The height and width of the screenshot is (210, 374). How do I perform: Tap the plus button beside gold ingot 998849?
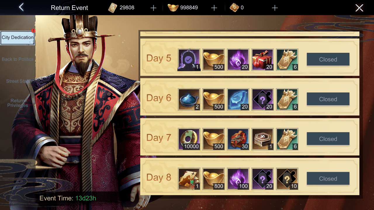click(214, 8)
